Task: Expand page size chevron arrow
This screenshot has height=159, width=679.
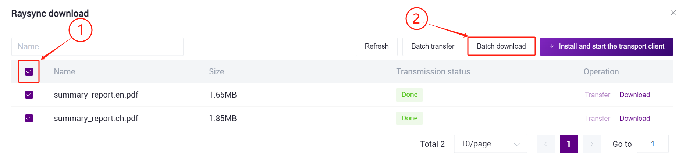Action: [x=517, y=144]
